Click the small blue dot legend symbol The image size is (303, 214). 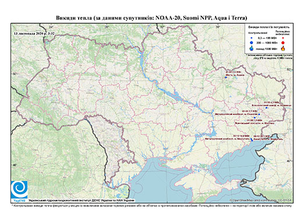click(x=252, y=38)
